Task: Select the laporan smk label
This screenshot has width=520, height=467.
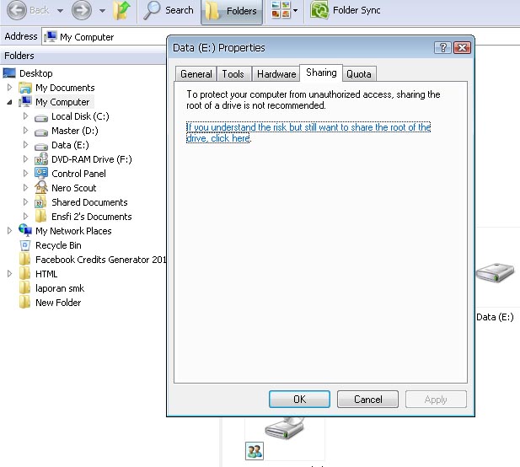Action: 60,288
